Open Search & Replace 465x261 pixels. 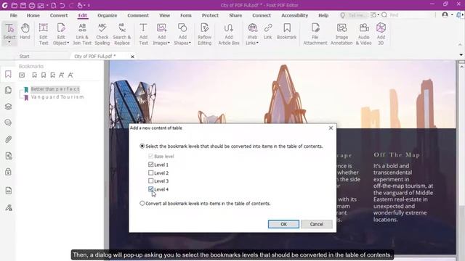click(121, 34)
